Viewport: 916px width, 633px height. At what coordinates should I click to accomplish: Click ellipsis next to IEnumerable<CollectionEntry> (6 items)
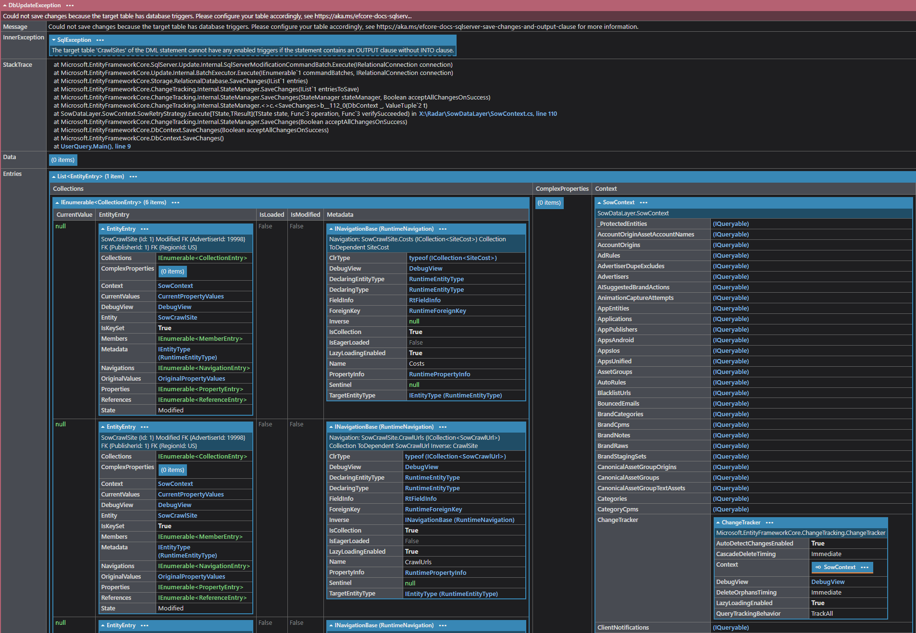[175, 202]
